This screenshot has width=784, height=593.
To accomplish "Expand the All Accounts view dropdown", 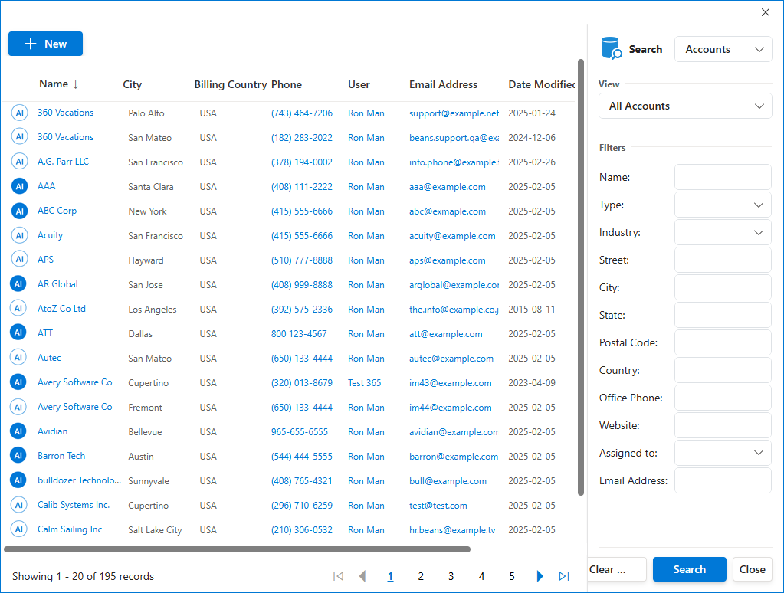I will click(685, 106).
